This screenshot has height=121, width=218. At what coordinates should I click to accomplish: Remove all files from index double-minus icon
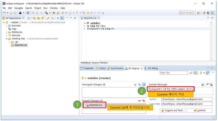(x=144, y=101)
